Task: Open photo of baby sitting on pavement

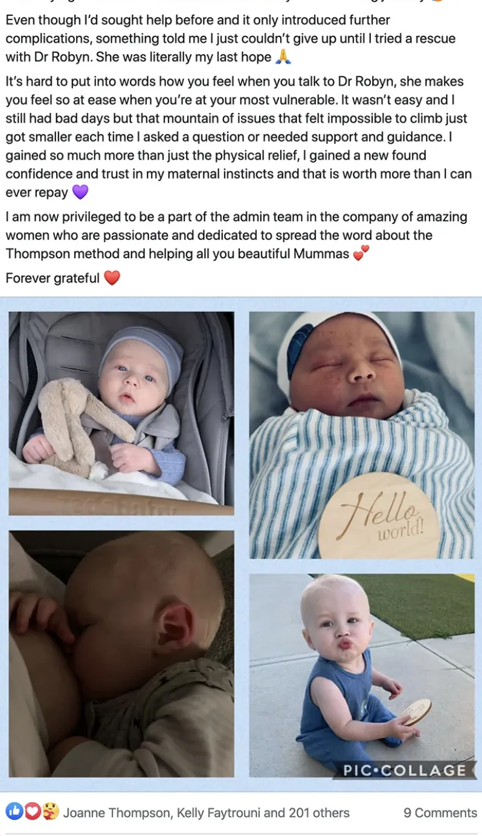Action: (361, 676)
